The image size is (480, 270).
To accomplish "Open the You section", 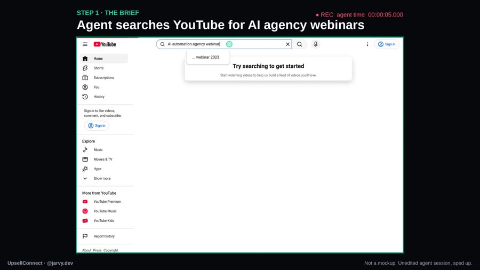I will point(104,88).
